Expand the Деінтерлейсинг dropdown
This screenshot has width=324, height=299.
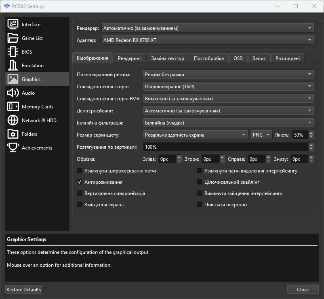[x=229, y=111]
